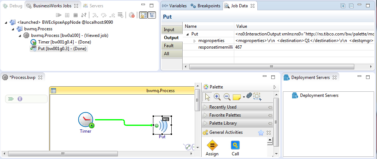Click the favorite star on General Activities
Screen dimensions: 377x159
pyautogui.click(x=261, y=133)
